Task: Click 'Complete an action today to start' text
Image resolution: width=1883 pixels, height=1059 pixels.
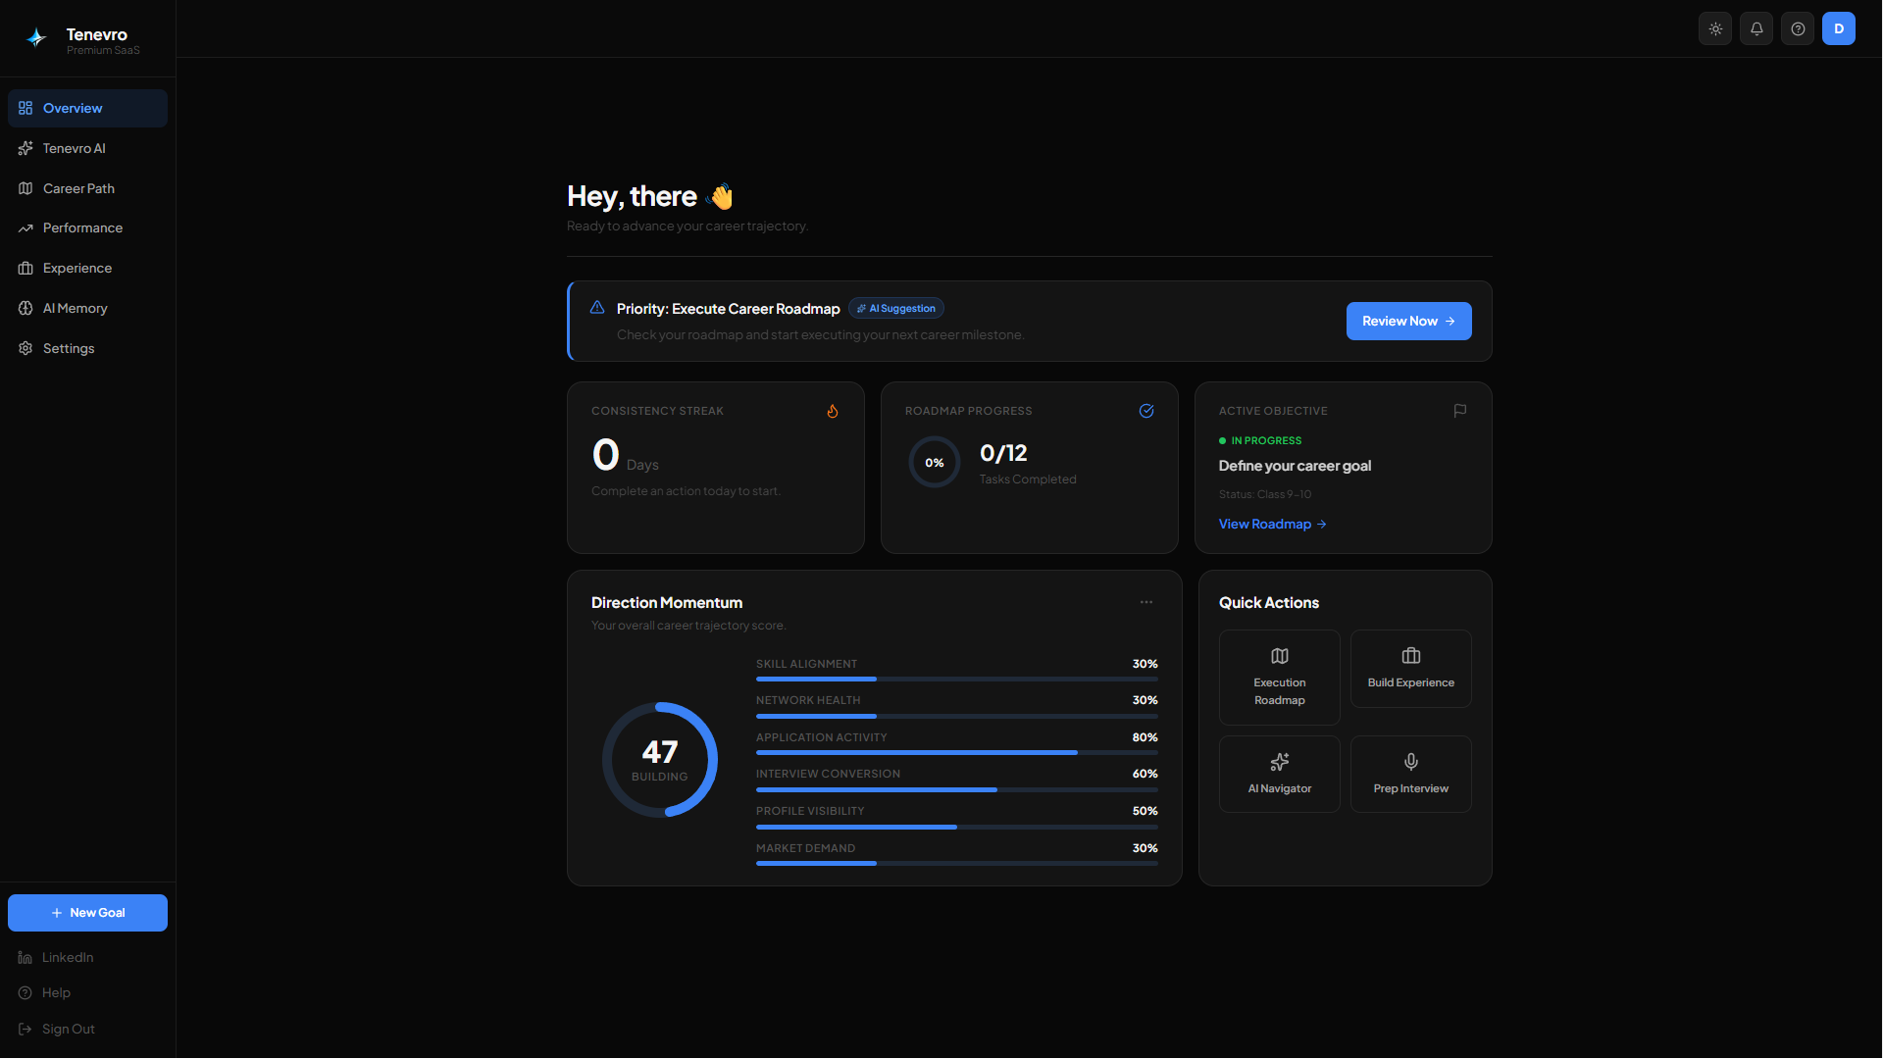Action: (x=686, y=491)
